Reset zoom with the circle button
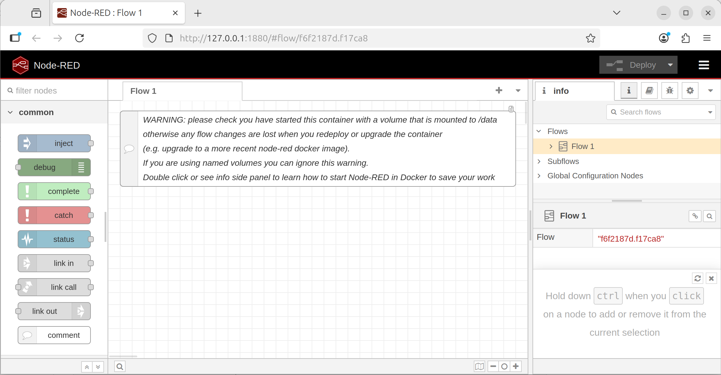 tap(504, 366)
